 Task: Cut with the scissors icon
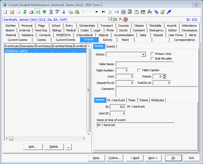(x=64, y=12)
